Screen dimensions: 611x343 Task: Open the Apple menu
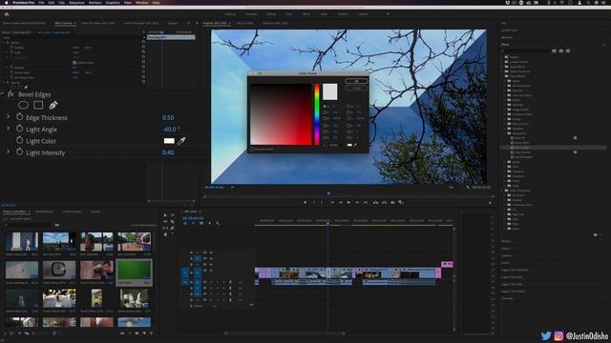(7, 2)
